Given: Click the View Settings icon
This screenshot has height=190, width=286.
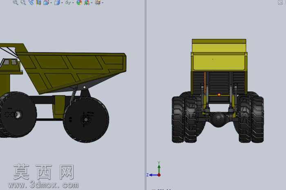Looking at the screenshot, I should pyautogui.click(x=98, y=2).
